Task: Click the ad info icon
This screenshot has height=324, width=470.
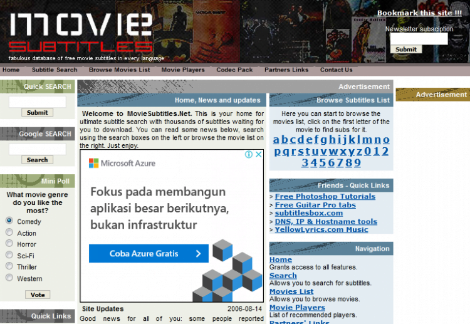Action: pos(249,154)
